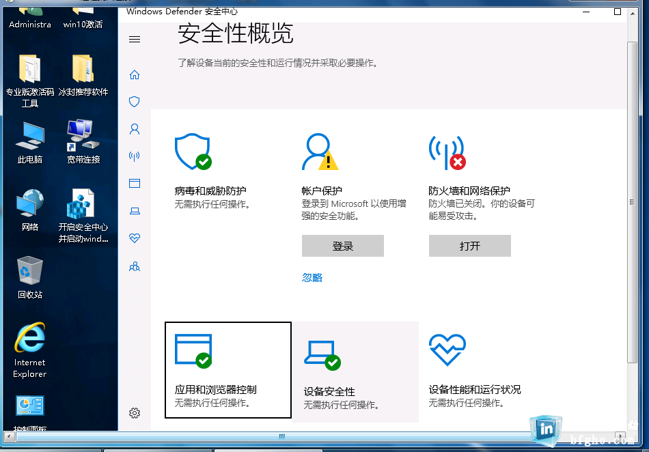
Task: Select the 设备性能和运行状况 title
Action: click(475, 390)
